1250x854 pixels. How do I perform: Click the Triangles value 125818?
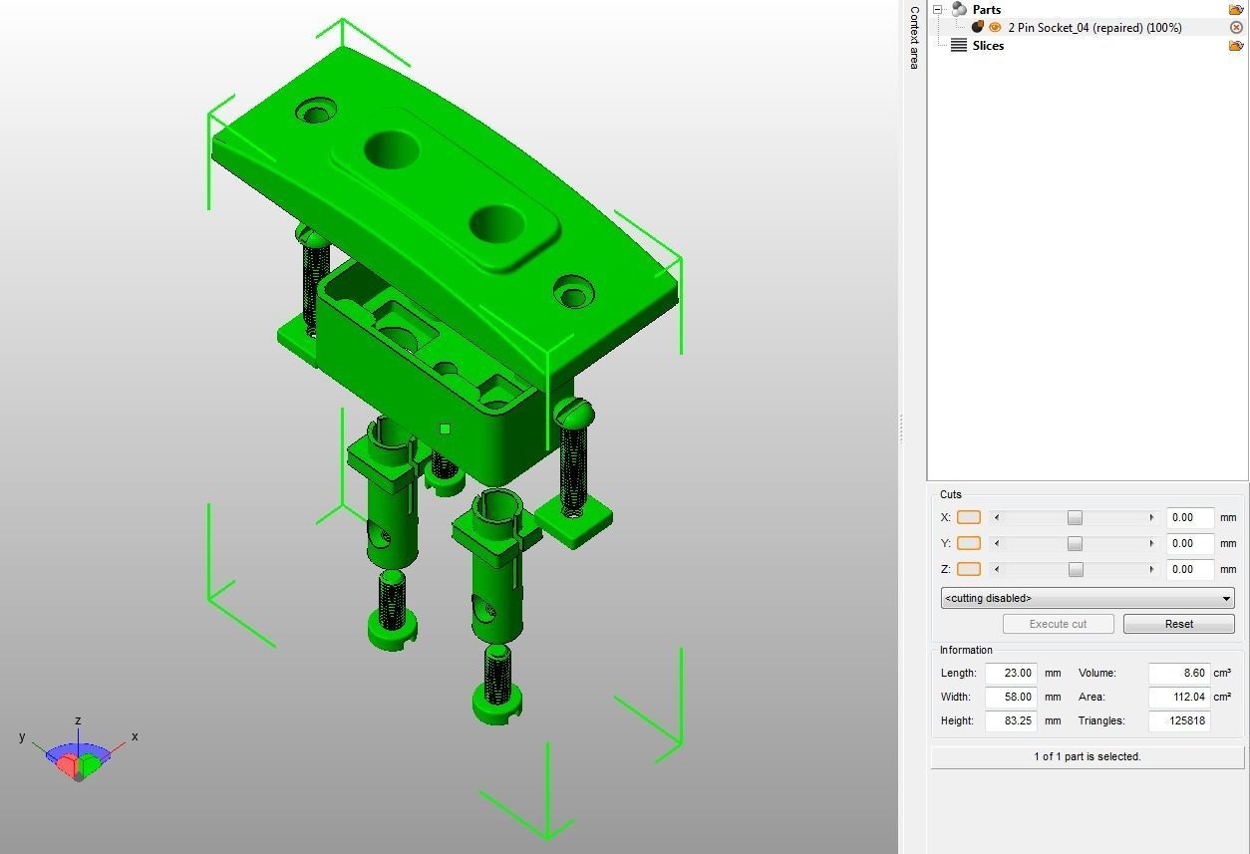(x=1179, y=720)
